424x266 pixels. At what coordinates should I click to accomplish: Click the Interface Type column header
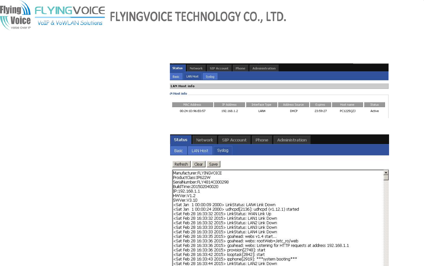pyautogui.click(x=261, y=105)
